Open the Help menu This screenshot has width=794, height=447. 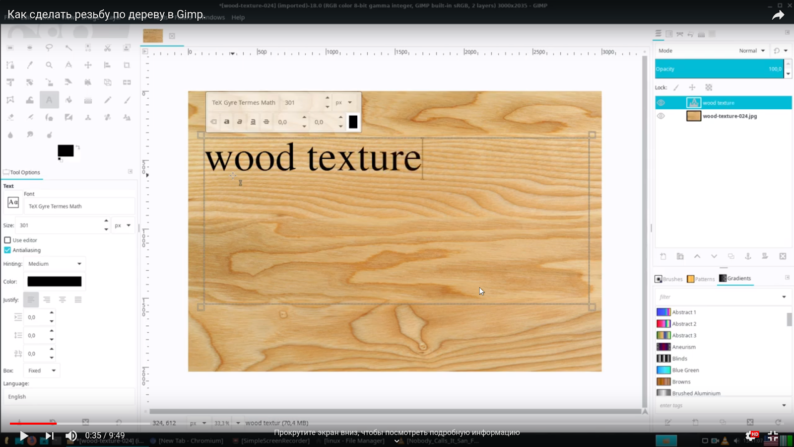[x=238, y=17]
